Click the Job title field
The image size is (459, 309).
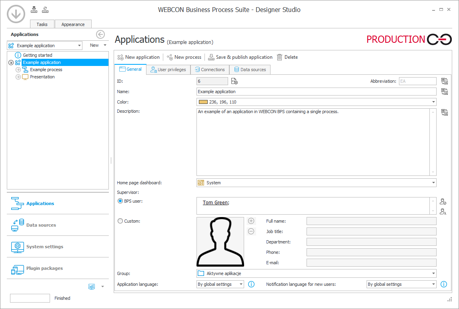coord(371,231)
